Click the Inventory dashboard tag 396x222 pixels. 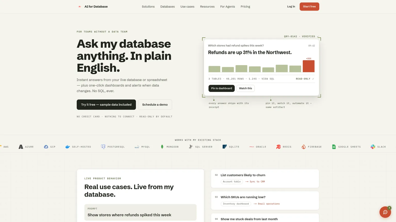[x=236, y=204]
